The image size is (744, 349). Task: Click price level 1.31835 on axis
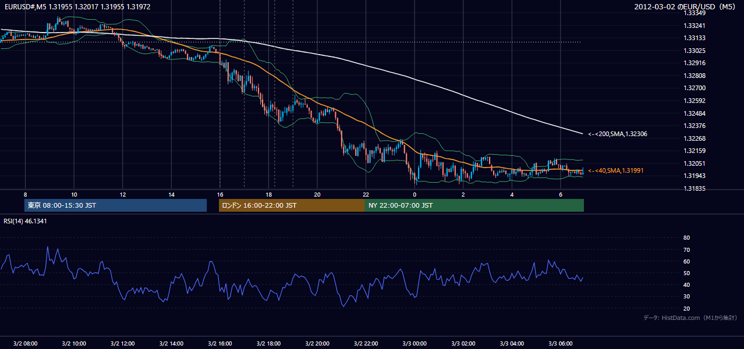[x=695, y=188]
